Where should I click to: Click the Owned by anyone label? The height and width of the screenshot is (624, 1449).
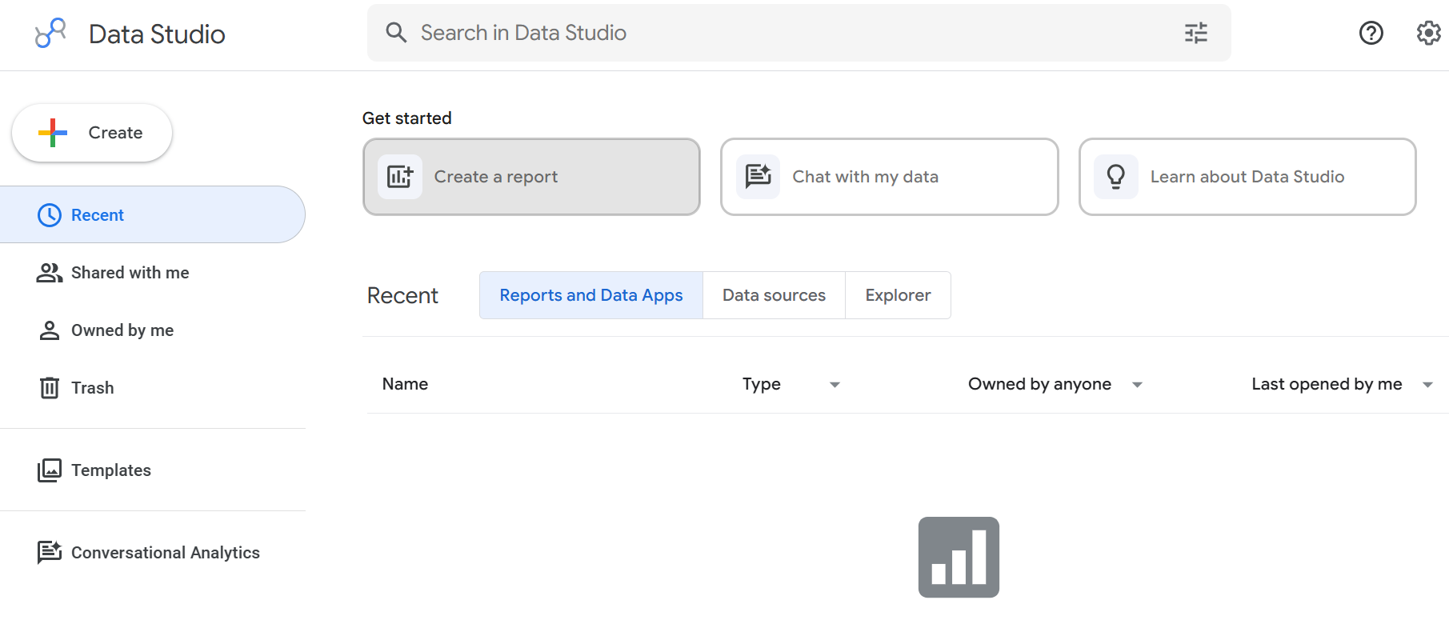click(x=1039, y=384)
